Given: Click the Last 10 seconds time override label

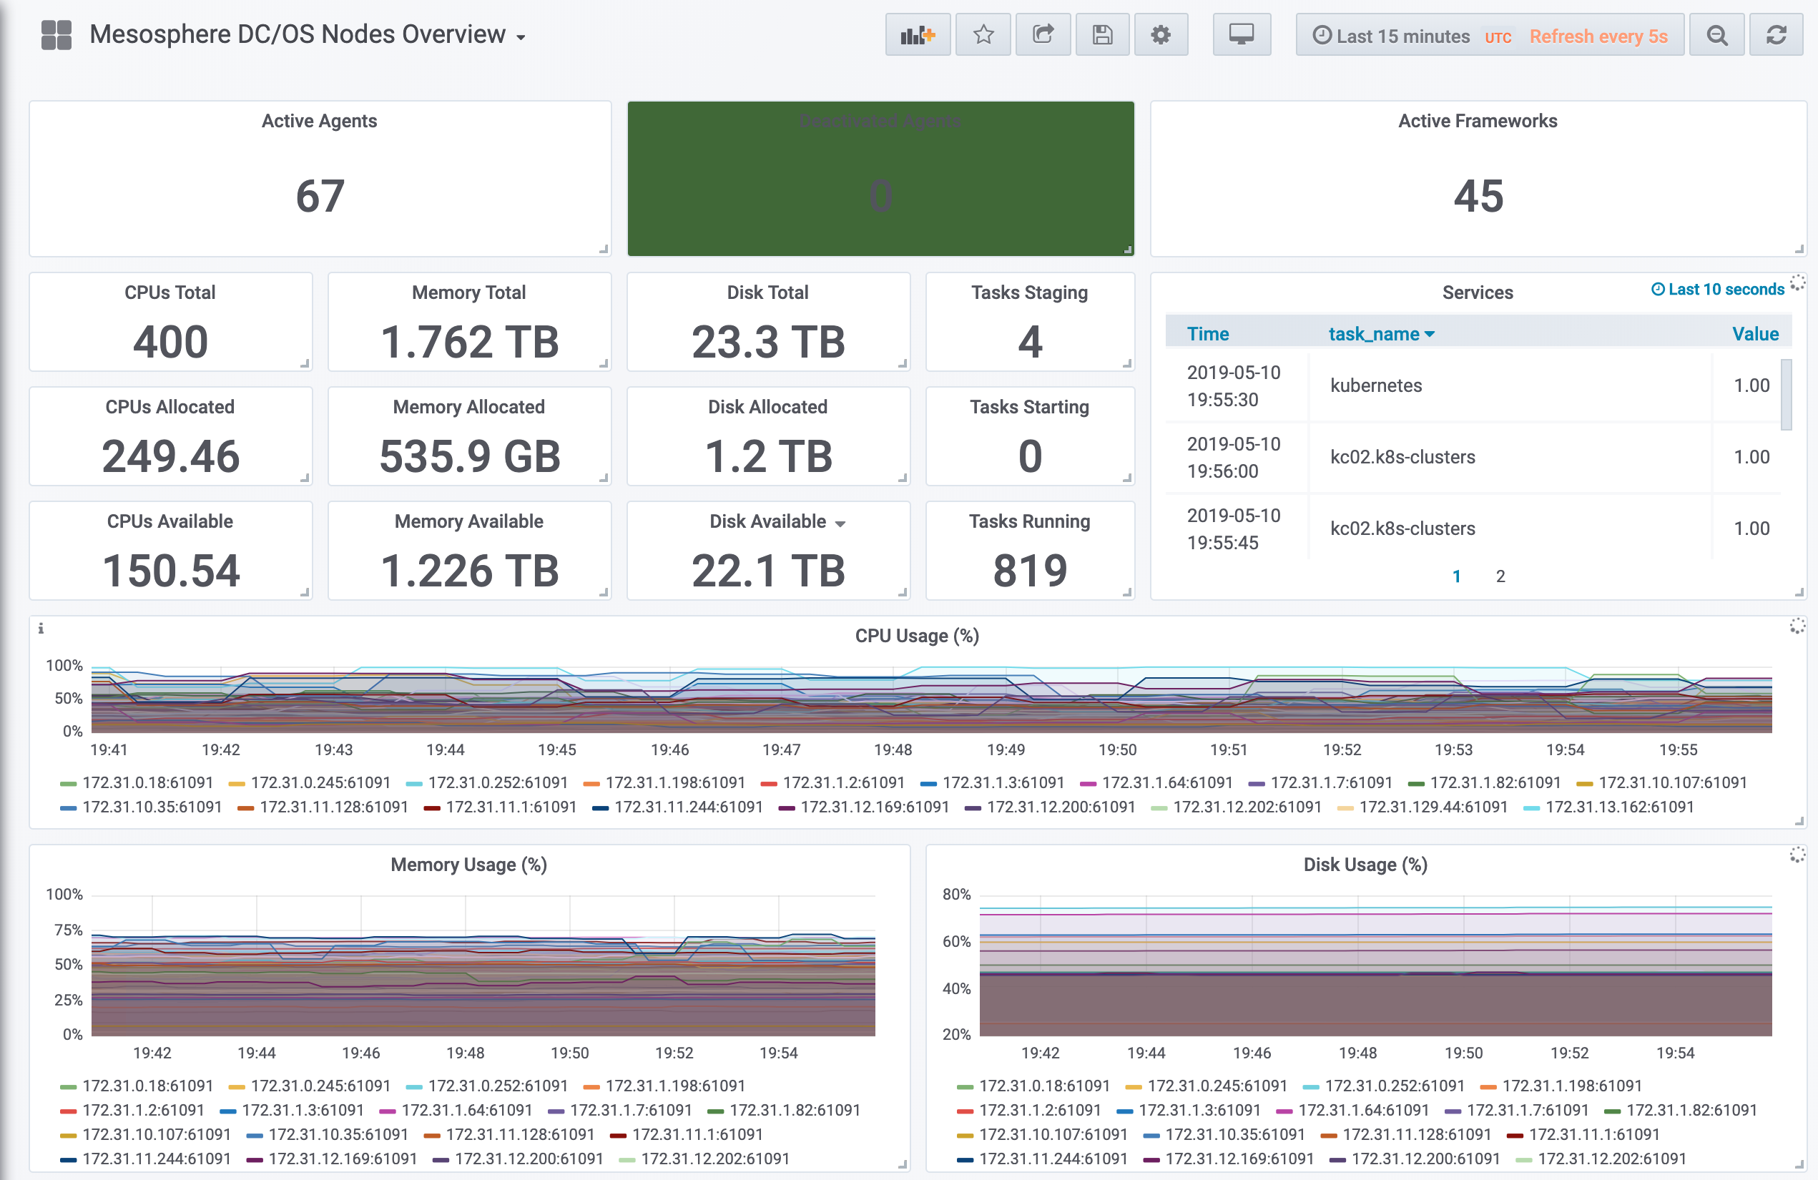Looking at the screenshot, I should coord(1717,290).
